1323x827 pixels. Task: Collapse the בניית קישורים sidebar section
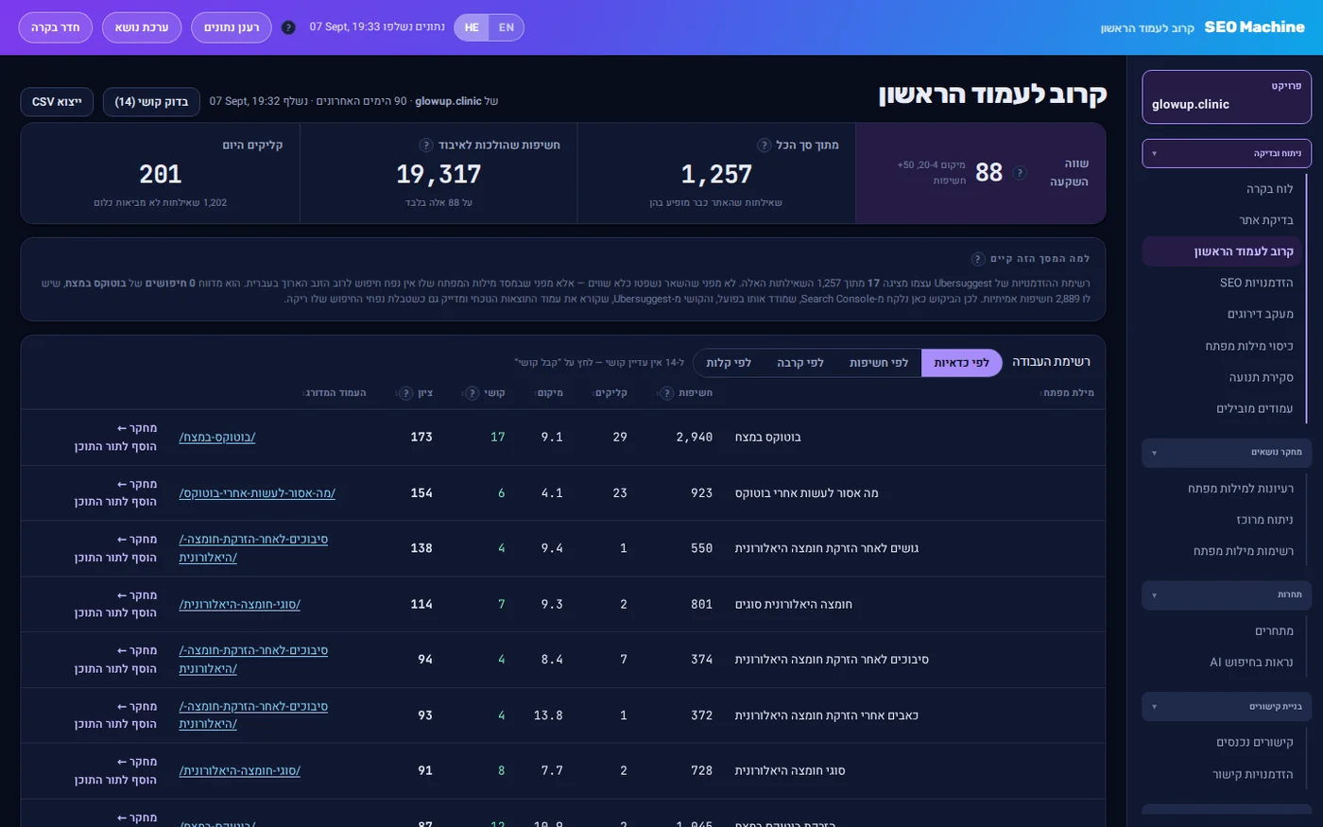point(1227,706)
